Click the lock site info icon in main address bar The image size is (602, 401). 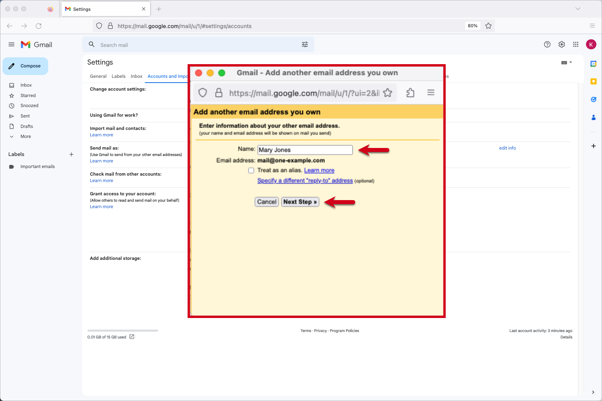tap(110, 26)
